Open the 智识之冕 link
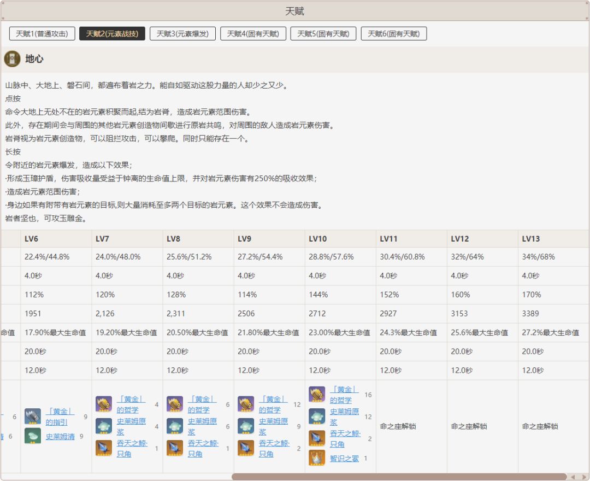The width and height of the screenshot is (590, 481). [x=344, y=459]
